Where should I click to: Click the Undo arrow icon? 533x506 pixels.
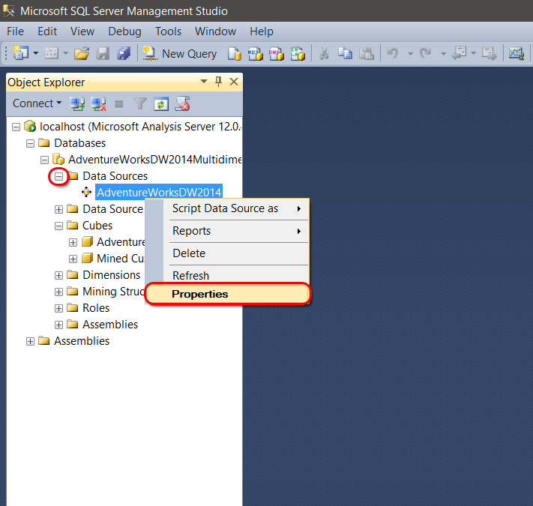tap(393, 53)
